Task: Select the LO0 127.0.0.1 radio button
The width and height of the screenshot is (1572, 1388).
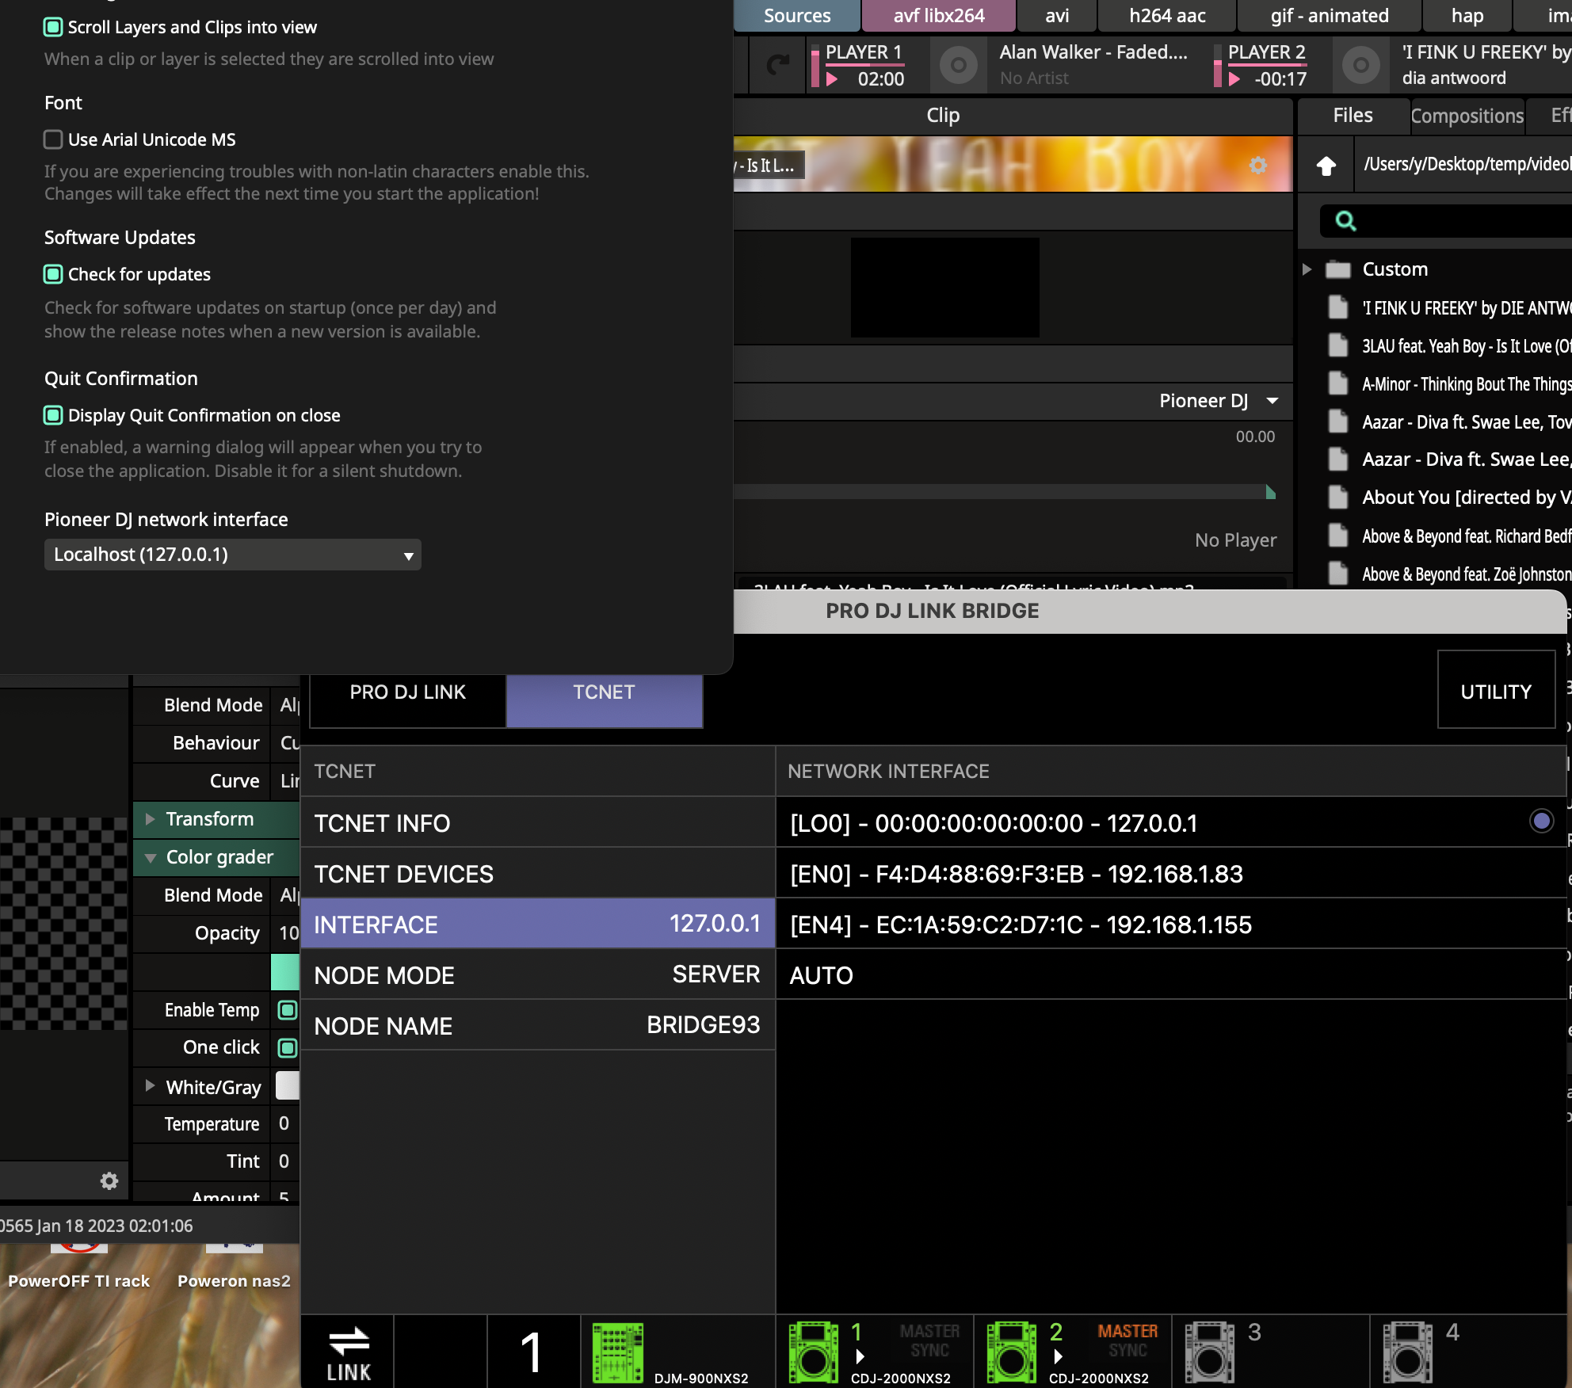Action: click(1541, 821)
